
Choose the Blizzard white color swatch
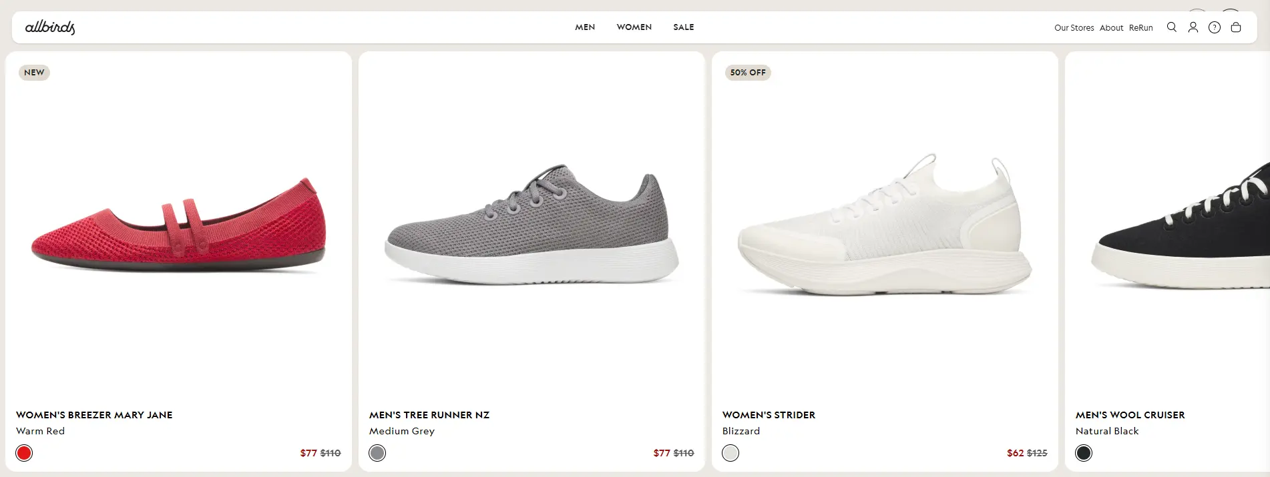[730, 453]
